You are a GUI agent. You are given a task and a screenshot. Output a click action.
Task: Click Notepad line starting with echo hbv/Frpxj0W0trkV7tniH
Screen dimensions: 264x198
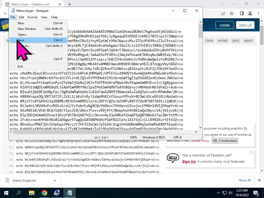(x=96, y=78)
